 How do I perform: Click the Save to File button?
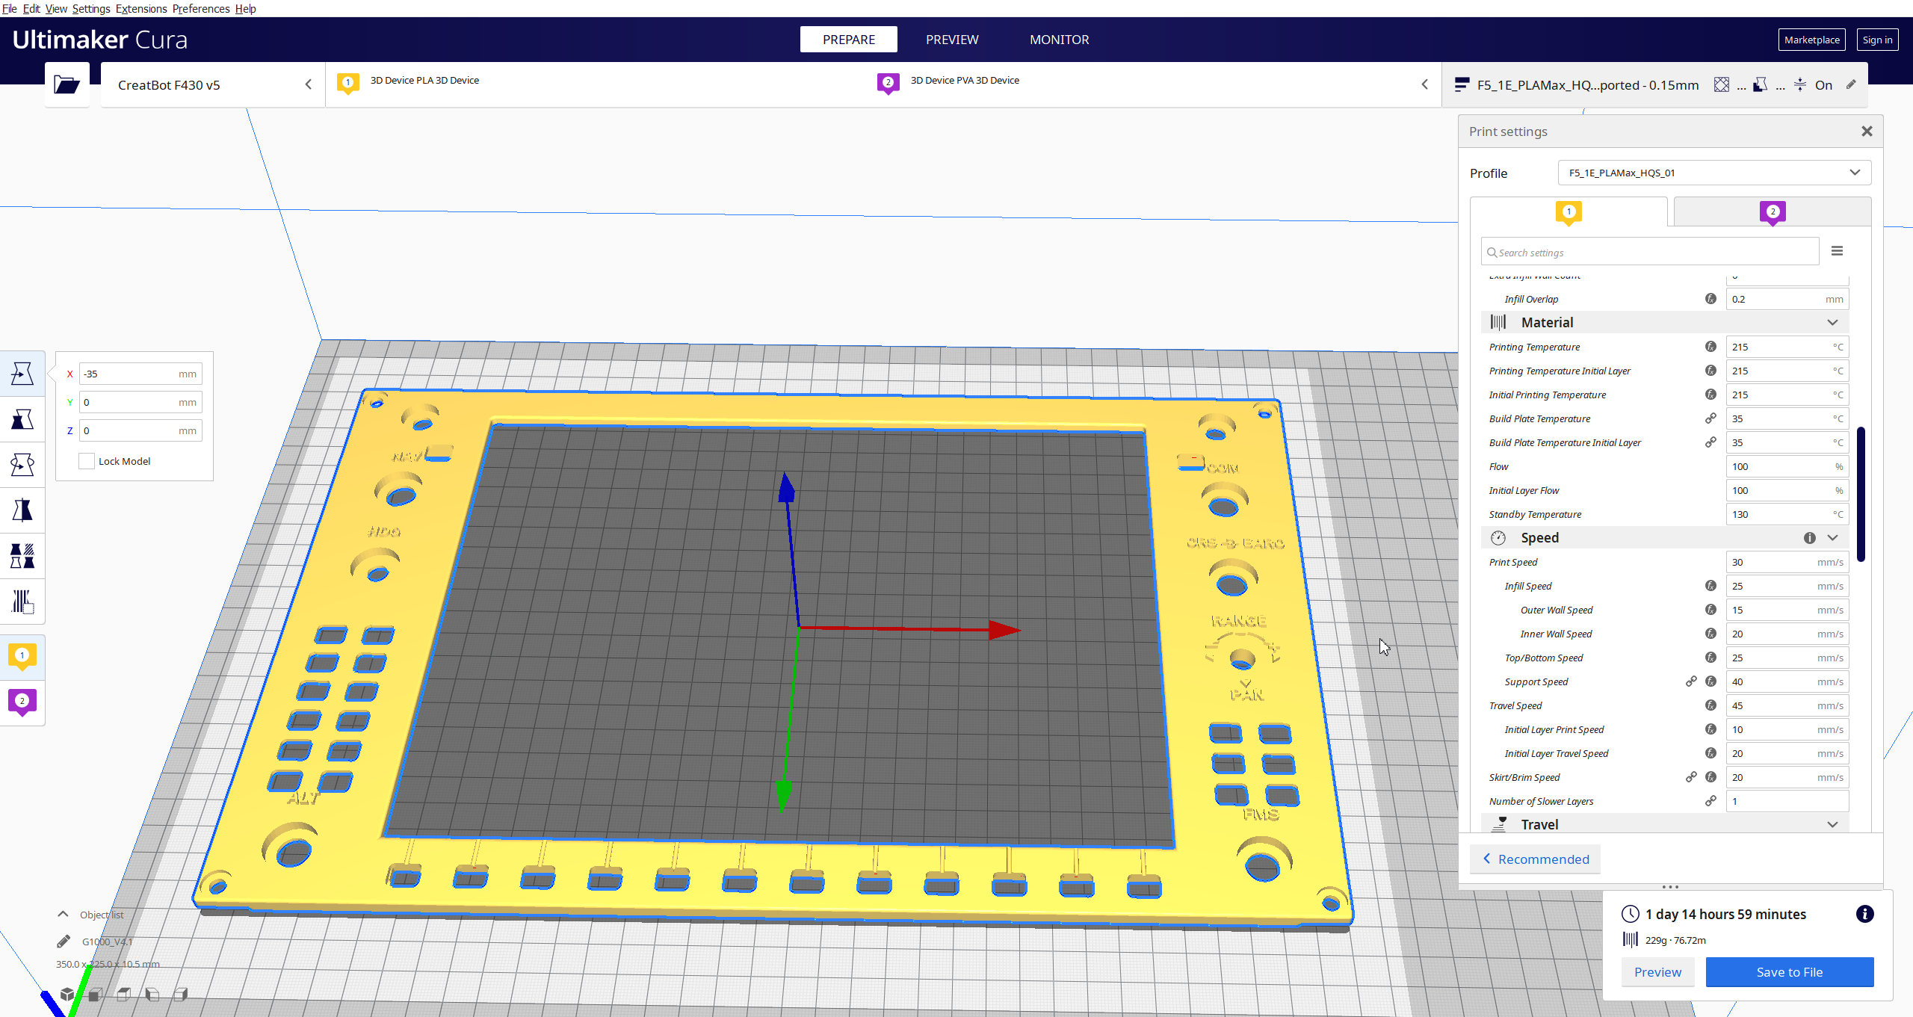tap(1787, 971)
